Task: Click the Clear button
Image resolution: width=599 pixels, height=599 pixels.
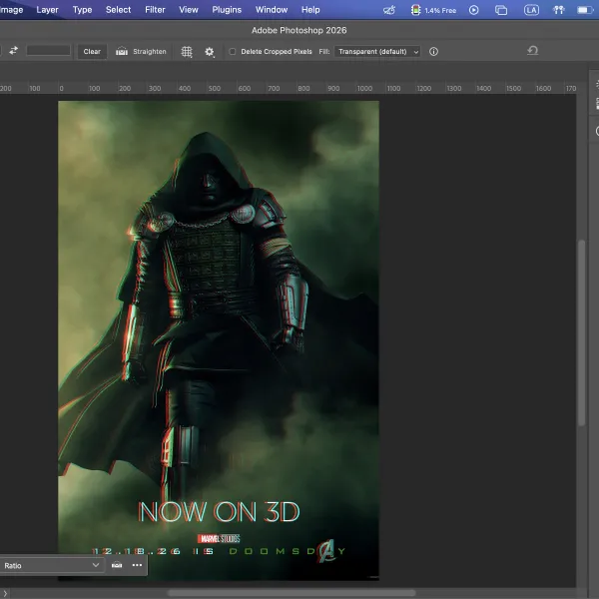Action: (x=92, y=51)
